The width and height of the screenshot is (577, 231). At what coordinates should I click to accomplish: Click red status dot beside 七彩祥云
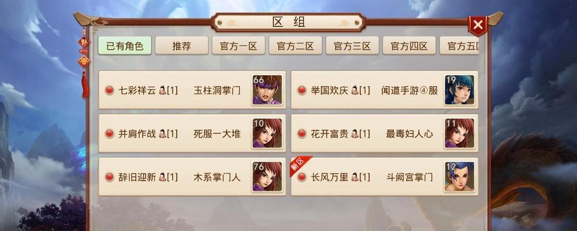click(x=110, y=90)
